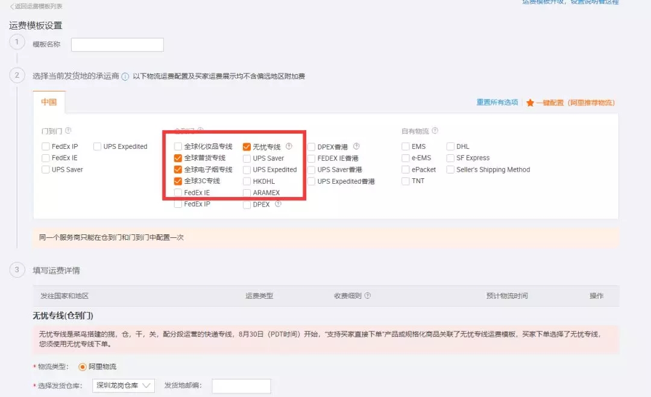Click the 运费类型 column header

tap(259, 296)
